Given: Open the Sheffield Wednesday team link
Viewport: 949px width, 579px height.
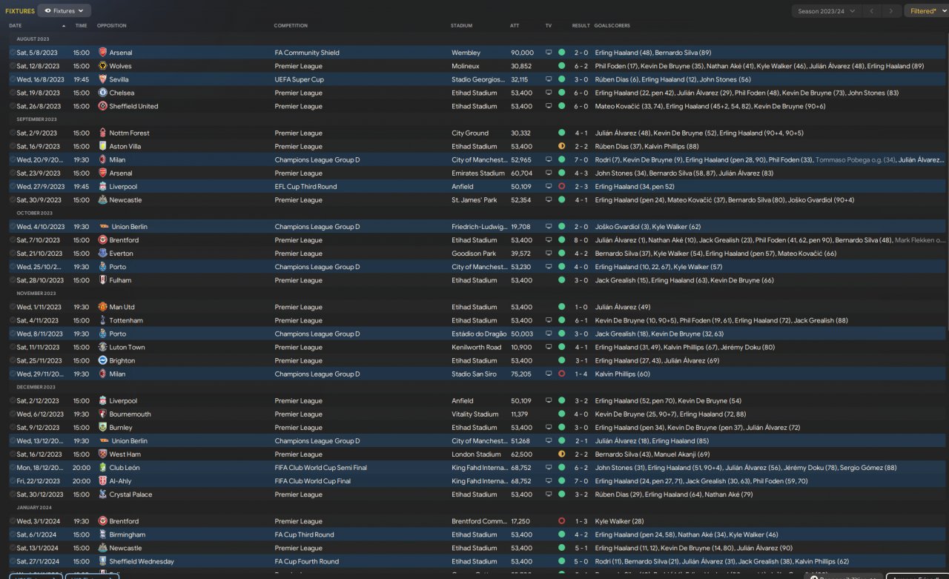Looking at the screenshot, I should coord(142,561).
